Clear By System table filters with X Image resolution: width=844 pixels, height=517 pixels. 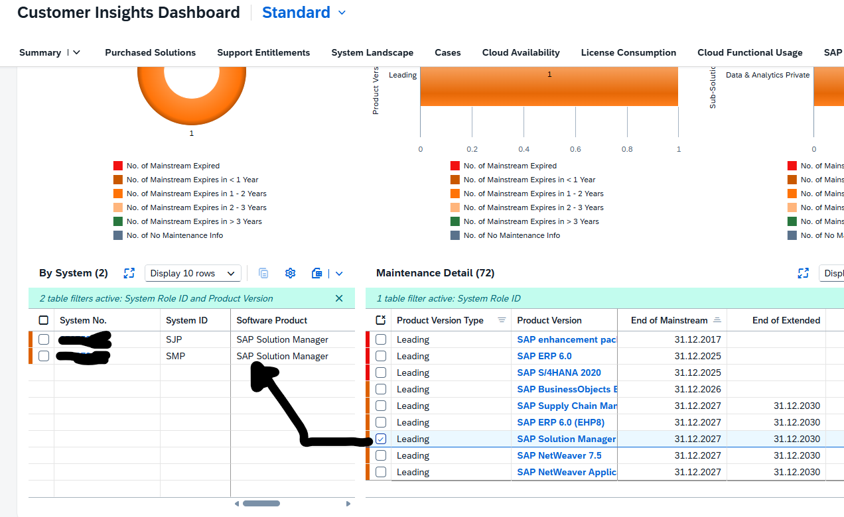[x=339, y=298]
